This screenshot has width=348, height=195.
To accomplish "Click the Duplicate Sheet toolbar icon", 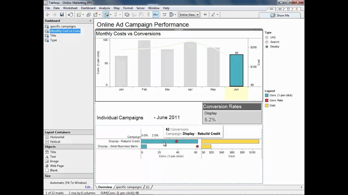I will pyautogui.click(x=89, y=15).
